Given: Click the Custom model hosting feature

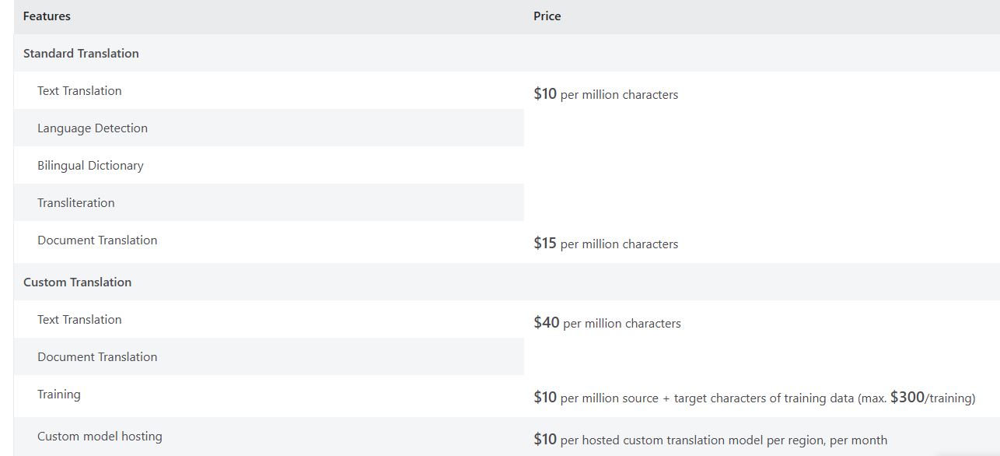Looking at the screenshot, I should pos(100,437).
